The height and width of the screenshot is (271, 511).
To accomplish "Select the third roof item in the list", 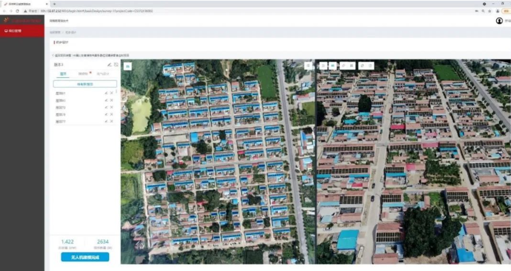I will click(60, 107).
